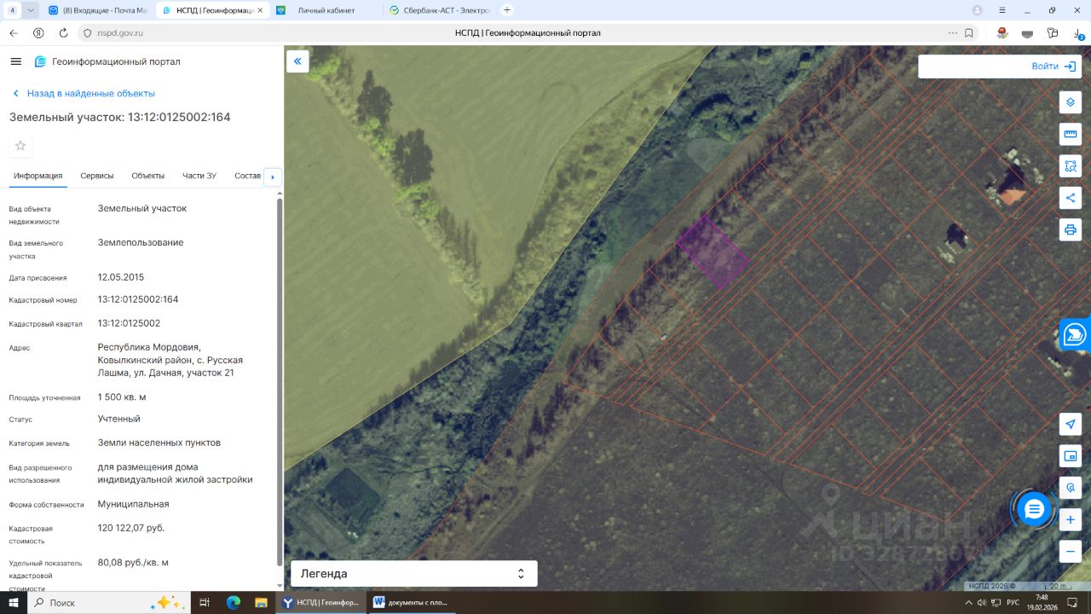Select the date value 12.05.2015
Image resolution: width=1091 pixels, height=614 pixels.
tap(121, 277)
